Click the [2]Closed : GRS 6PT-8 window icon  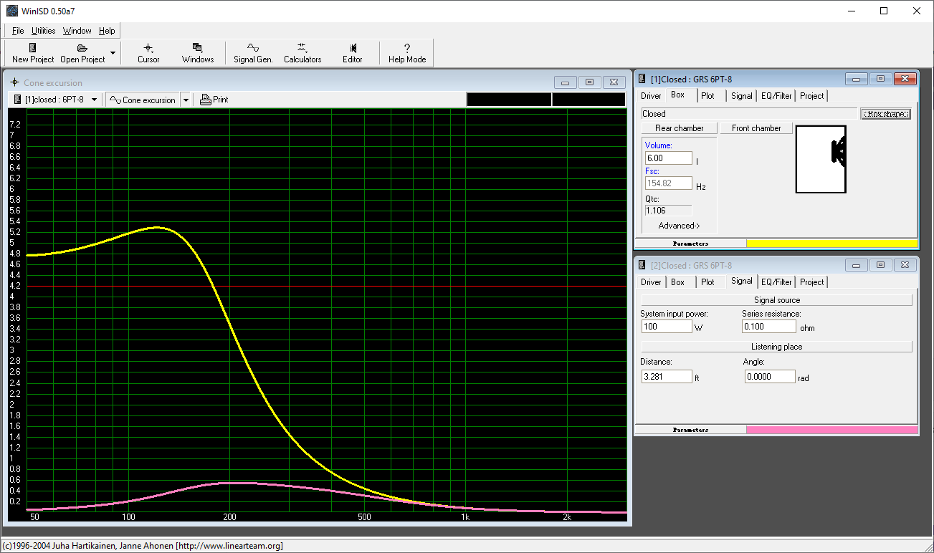[642, 265]
